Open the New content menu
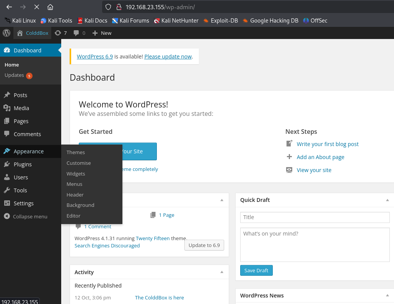 tap(102, 33)
